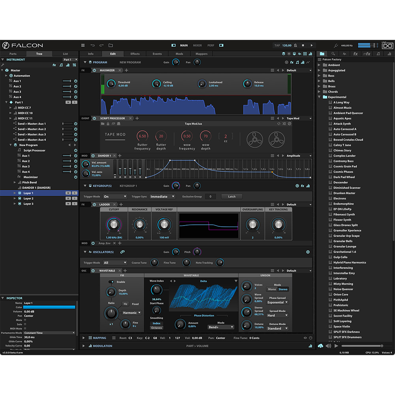Mute Layer 1 with M button

tap(68, 193)
